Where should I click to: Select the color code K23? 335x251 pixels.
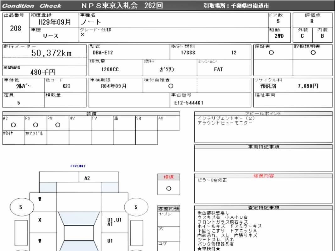pyautogui.click(x=67, y=86)
